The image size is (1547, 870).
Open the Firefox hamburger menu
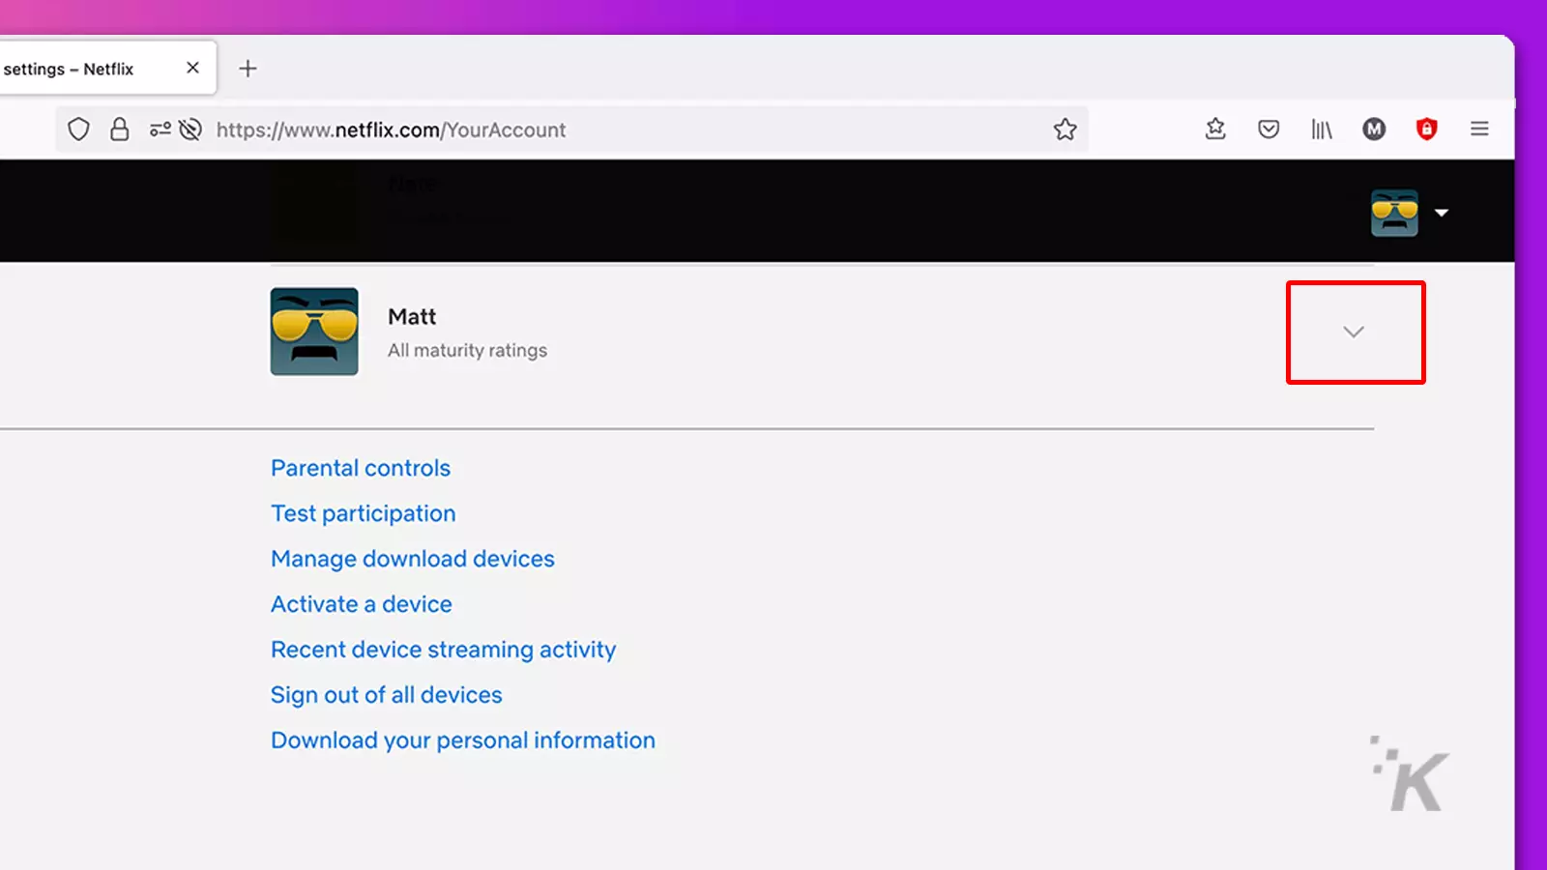1479,129
